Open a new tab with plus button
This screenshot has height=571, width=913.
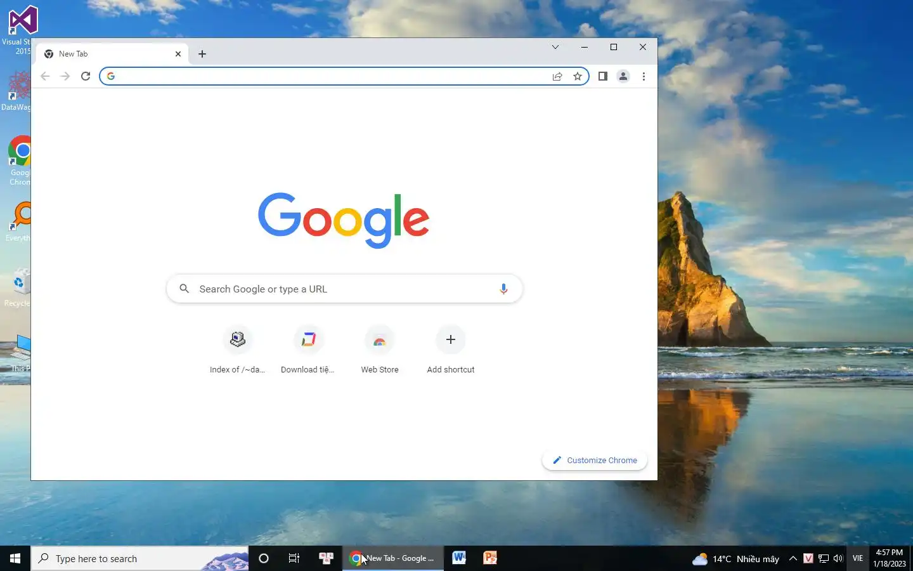pyautogui.click(x=202, y=54)
